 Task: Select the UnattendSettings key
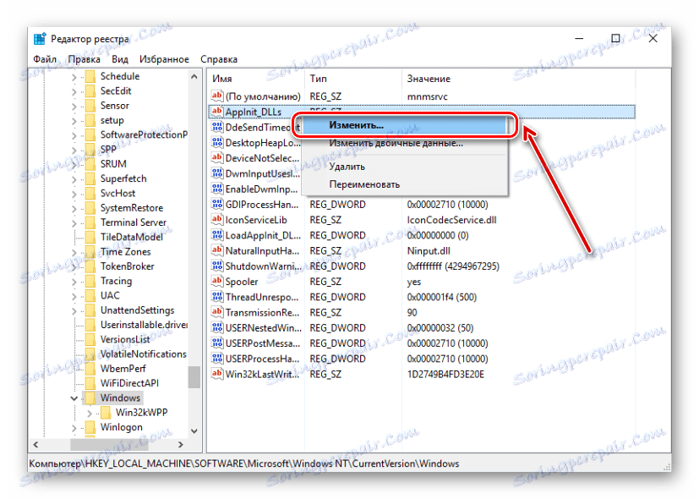point(137,310)
